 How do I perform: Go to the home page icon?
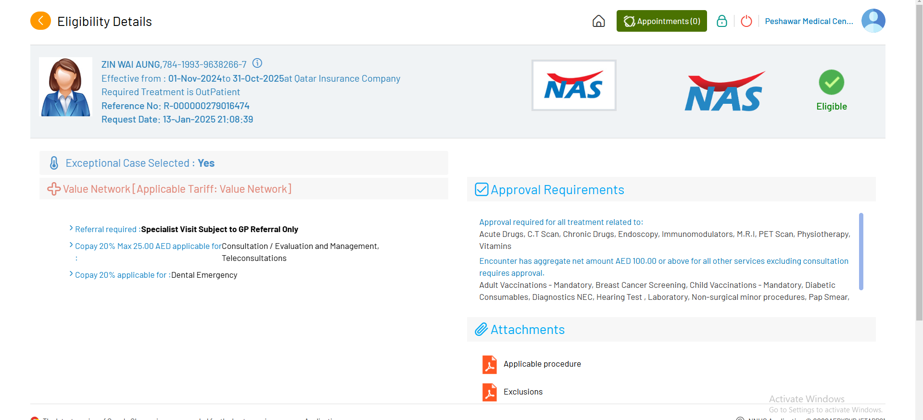pyautogui.click(x=598, y=21)
